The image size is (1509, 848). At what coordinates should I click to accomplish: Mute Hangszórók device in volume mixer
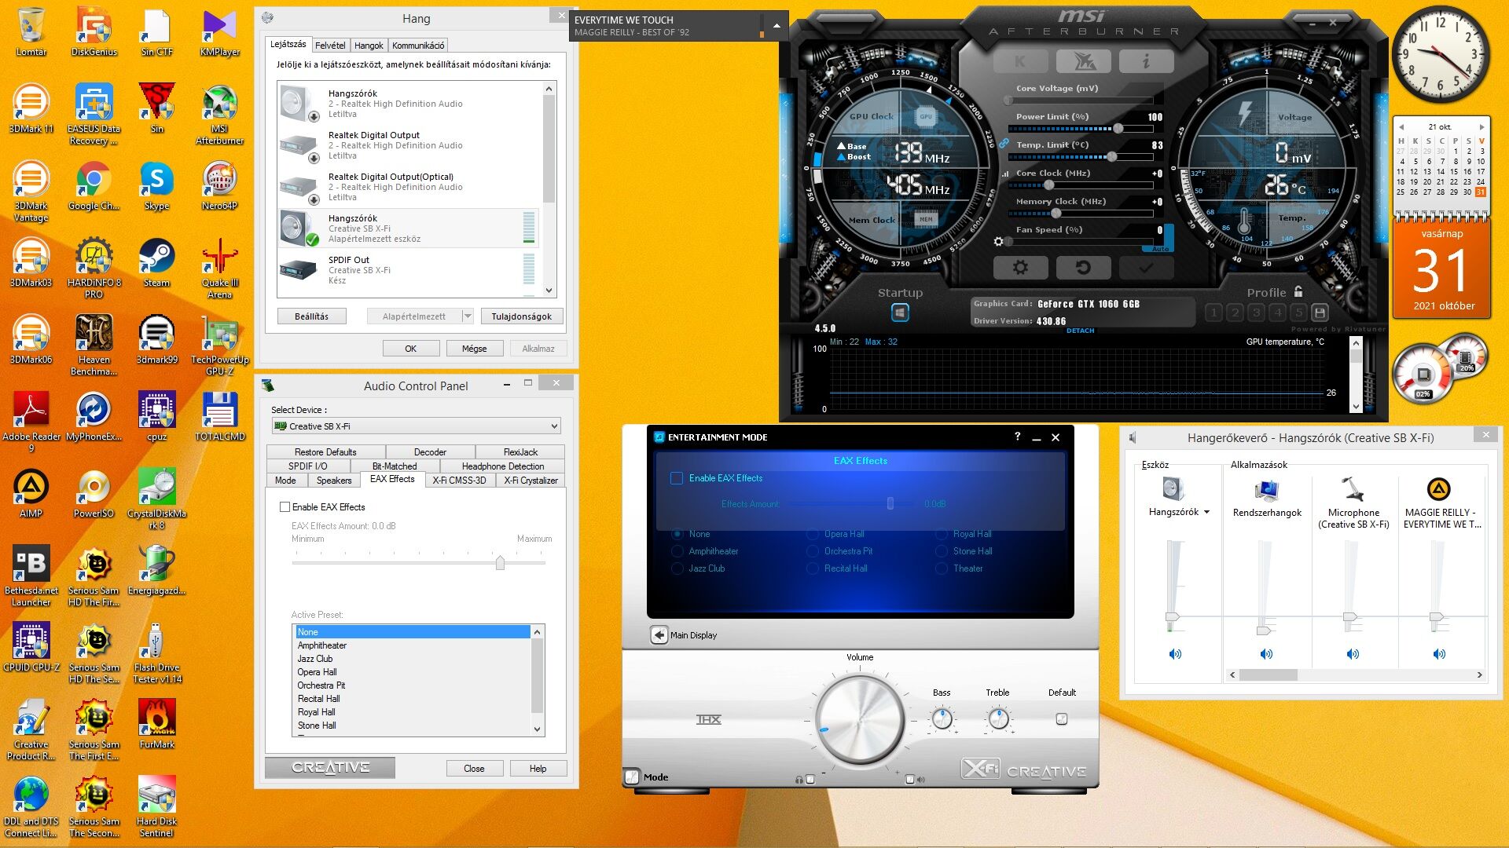(x=1175, y=653)
